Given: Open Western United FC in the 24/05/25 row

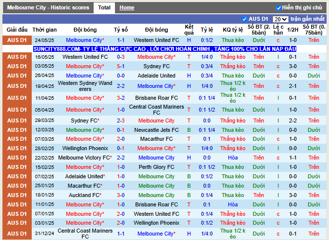Looking at the screenshot, I should pyautogui.click(x=156, y=40).
